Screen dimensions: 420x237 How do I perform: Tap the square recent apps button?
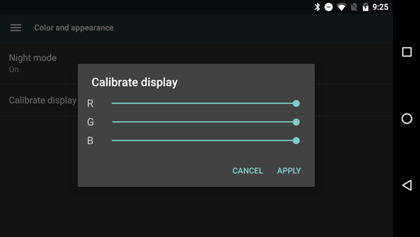(407, 52)
